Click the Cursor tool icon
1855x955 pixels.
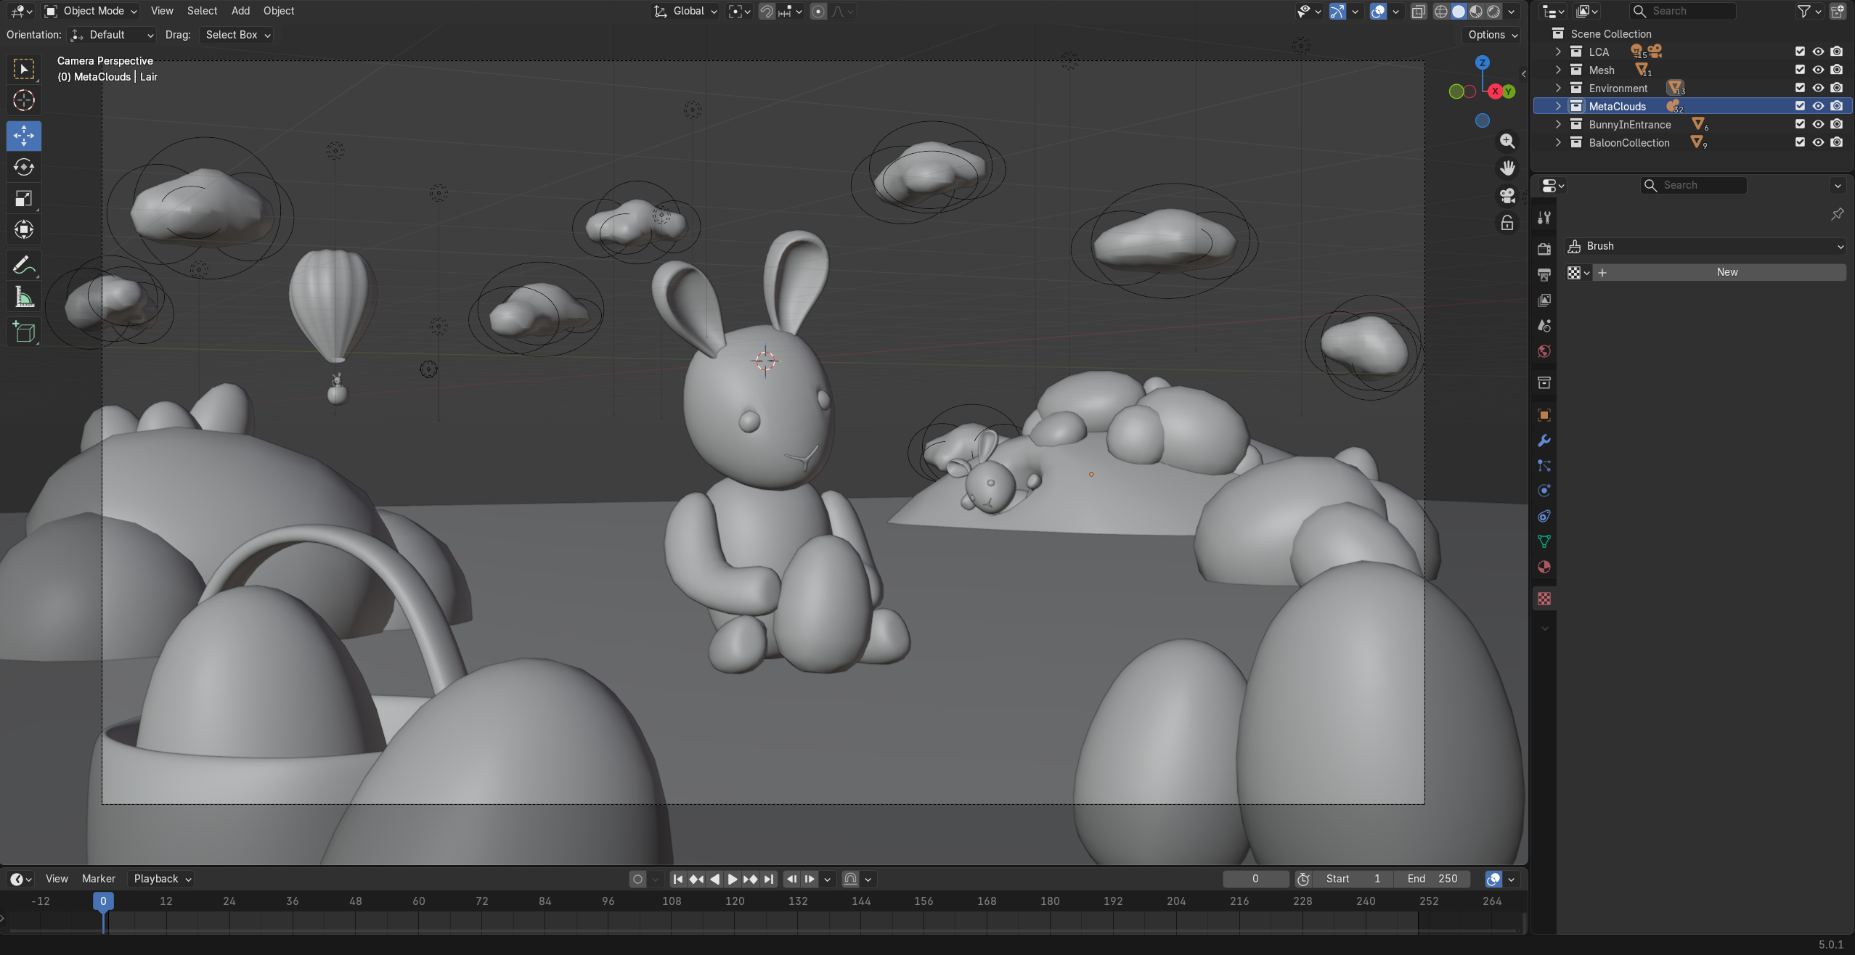coord(23,100)
